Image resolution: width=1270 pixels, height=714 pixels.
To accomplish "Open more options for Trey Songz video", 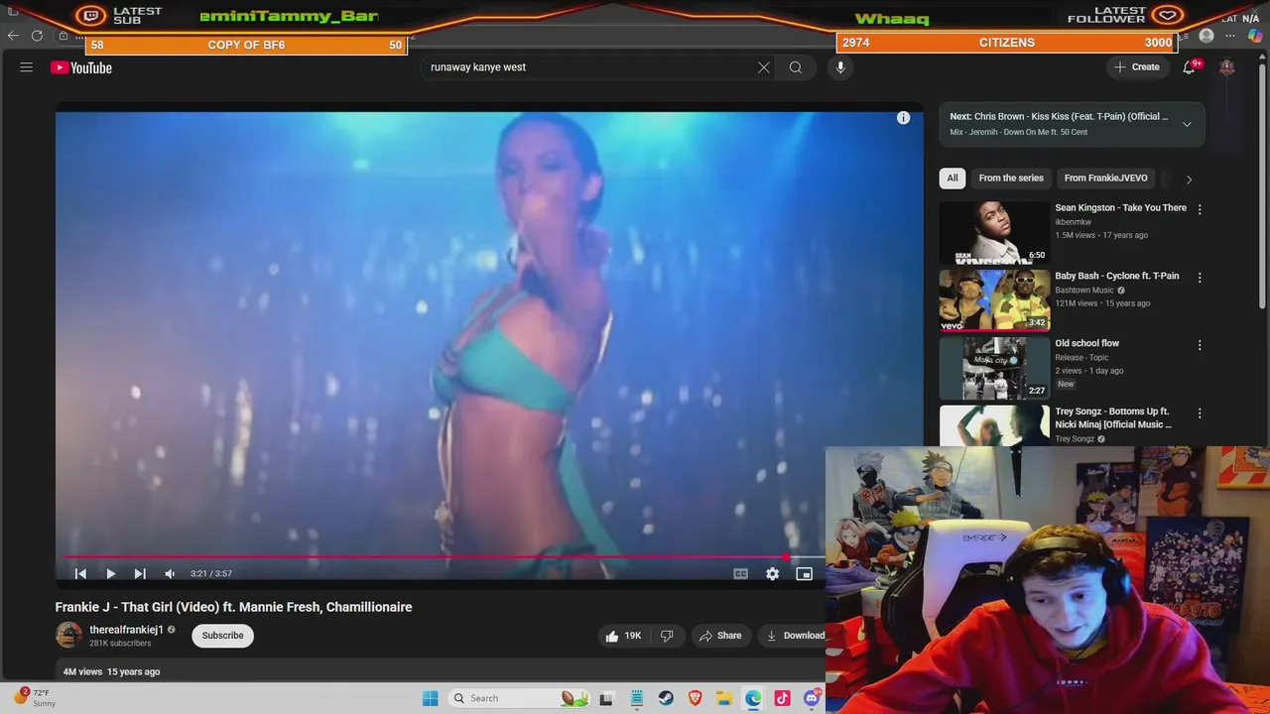I will pos(1200,413).
